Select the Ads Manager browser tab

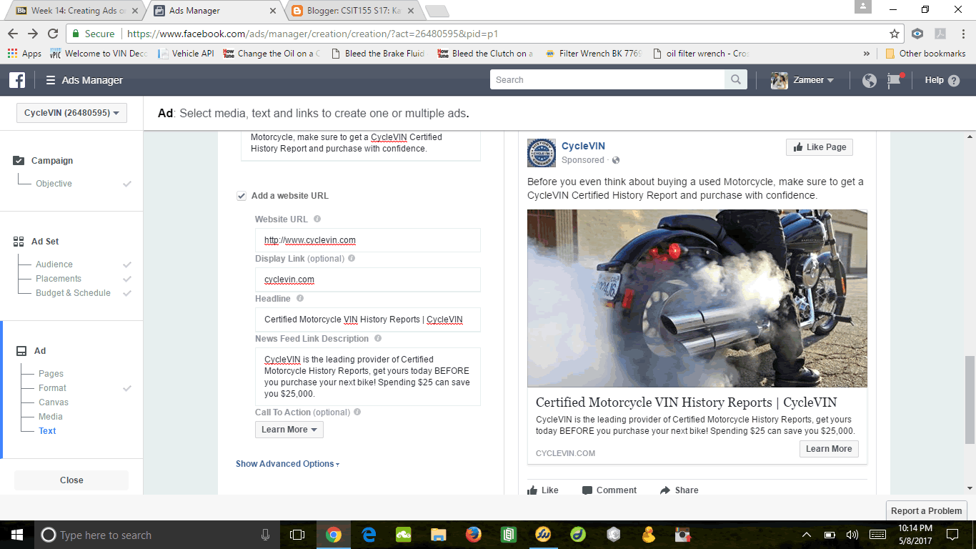pos(214,11)
